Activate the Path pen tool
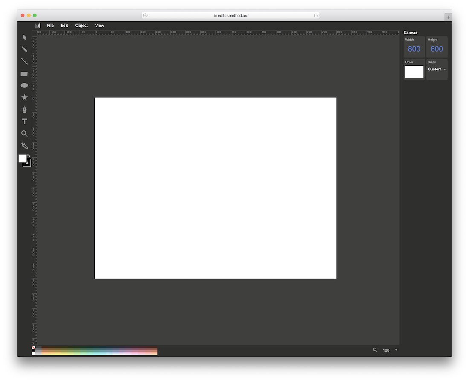This screenshot has height=381, width=469. pos(24,109)
